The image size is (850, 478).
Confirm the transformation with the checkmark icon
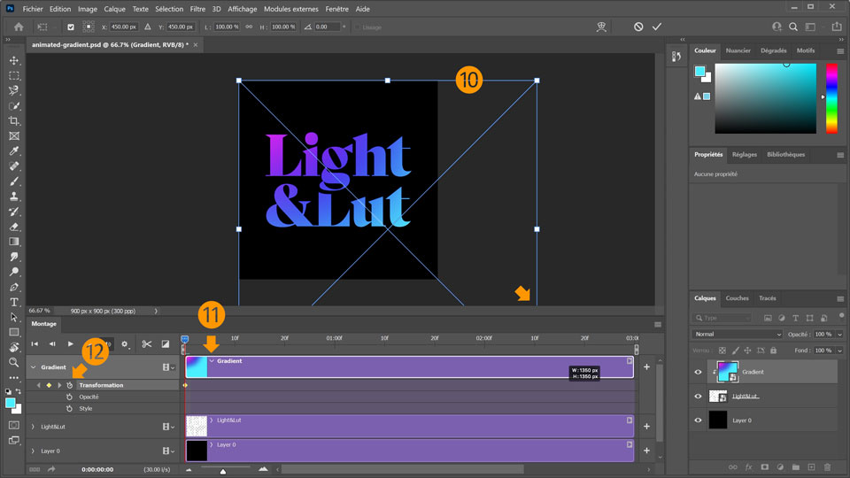pos(657,27)
